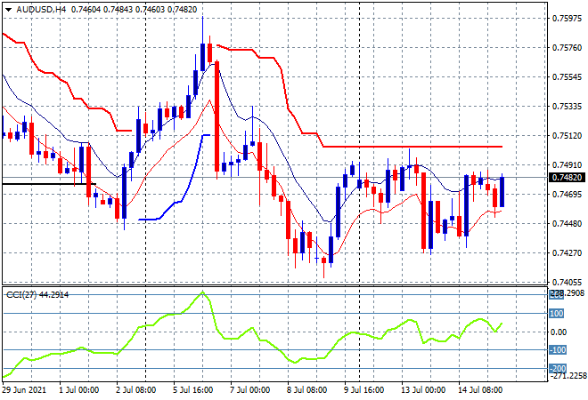588x400 pixels.
Task: Click the 29 Jun 2021 date label
Action: point(26,389)
